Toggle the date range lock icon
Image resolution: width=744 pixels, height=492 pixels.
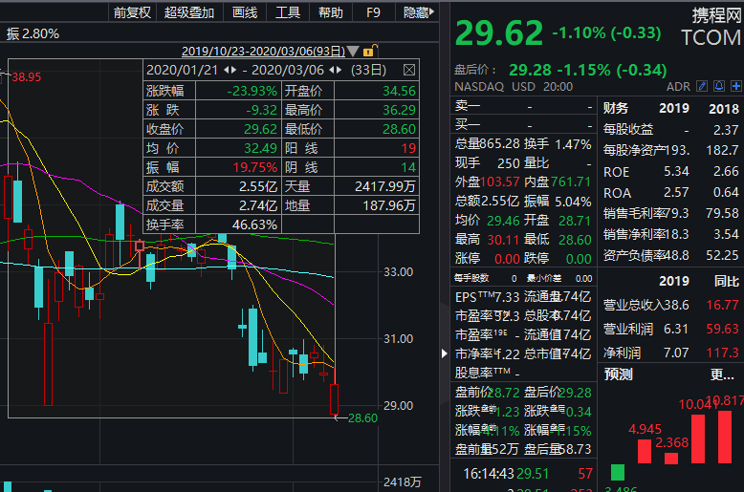coord(369,51)
